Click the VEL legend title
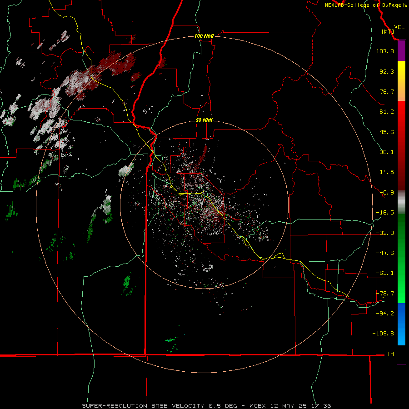This screenshot has width=409, height=409. (x=399, y=27)
